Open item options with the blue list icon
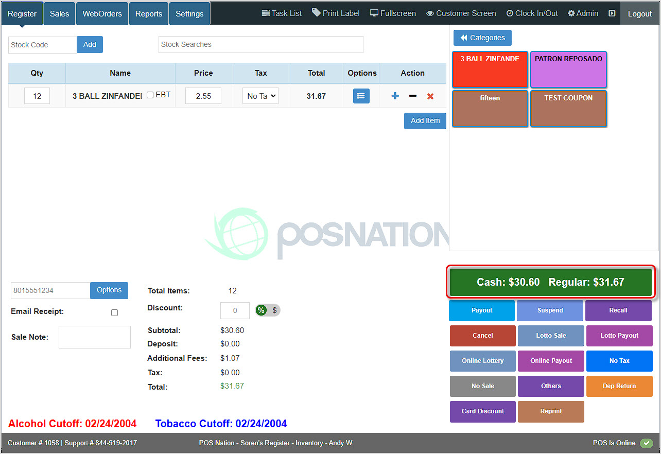Screen dimensions: 661x454 point(361,96)
